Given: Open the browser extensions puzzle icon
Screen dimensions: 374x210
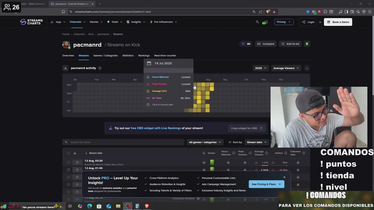Looking at the screenshot, I should pos(325,12).
